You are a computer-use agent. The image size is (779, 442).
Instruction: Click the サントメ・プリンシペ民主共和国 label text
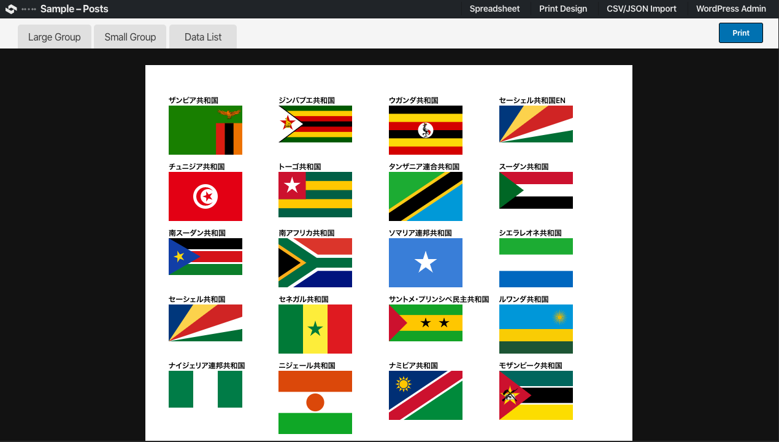[x=439, y=299]
